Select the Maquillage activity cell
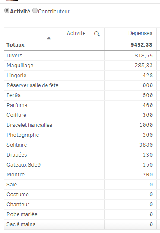The width and height of the screenshot is (160, 233). (20, 66)
